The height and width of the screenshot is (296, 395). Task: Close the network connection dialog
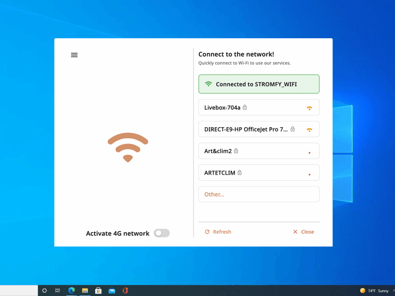coord(304,232)
